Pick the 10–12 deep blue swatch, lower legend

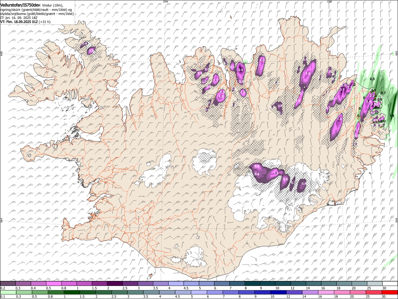click(278, 292)
